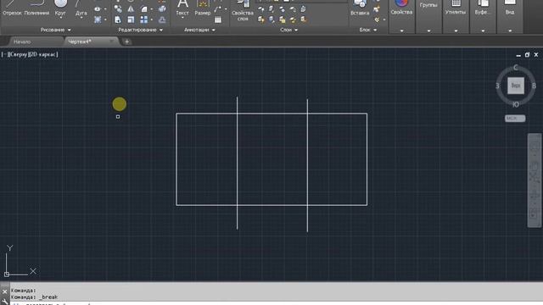
Task: Click the Fillet tool icon
Action: point(144,9)
